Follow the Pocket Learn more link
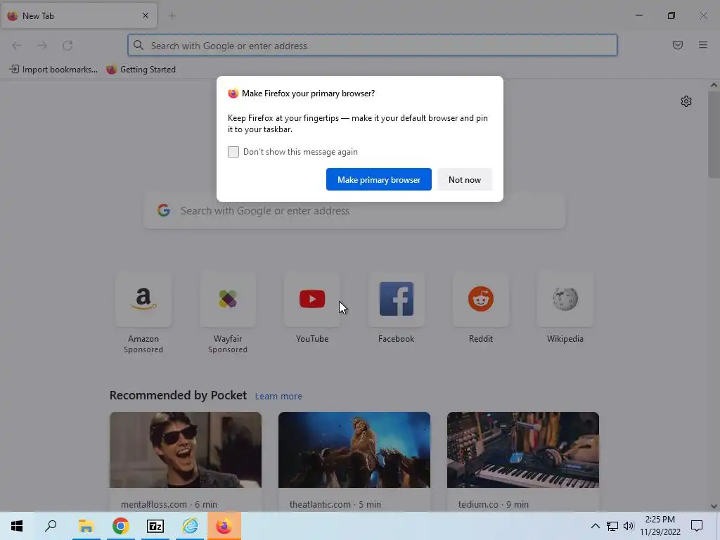This screenshot has height=540, width=720. 278,397
